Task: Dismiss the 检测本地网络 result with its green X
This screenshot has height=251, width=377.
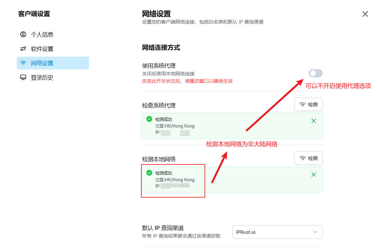Action: (313, 175)
